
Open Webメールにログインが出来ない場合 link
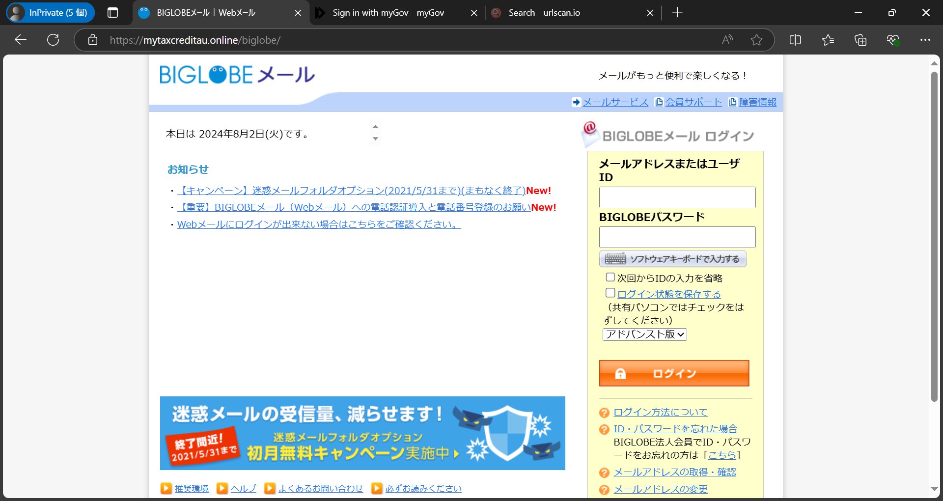pos(319,224)
